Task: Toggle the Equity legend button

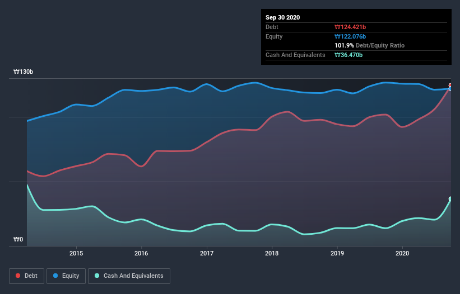Action: click(x=66, y=276)
